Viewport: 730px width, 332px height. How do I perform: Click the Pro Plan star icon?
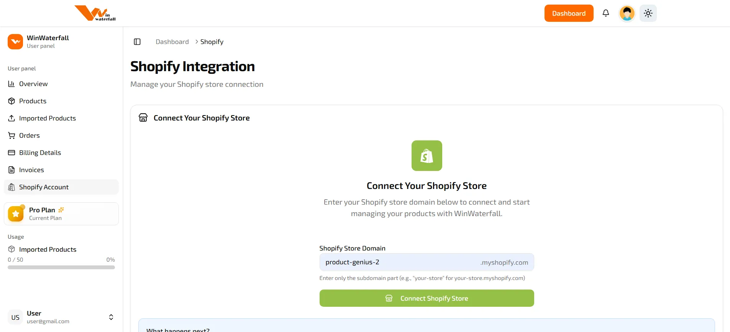16,214
